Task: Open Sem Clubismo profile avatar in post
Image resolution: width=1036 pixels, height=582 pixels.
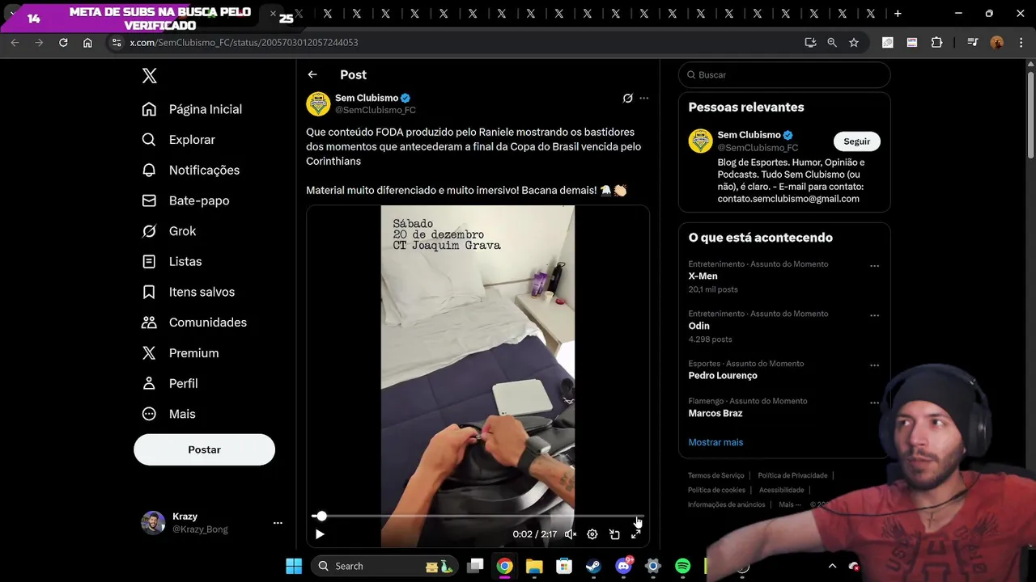Action: pyautogui.click(x=318, y=103)
